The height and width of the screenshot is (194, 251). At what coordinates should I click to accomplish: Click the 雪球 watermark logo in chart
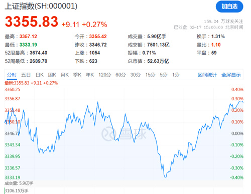click(124, 134)
